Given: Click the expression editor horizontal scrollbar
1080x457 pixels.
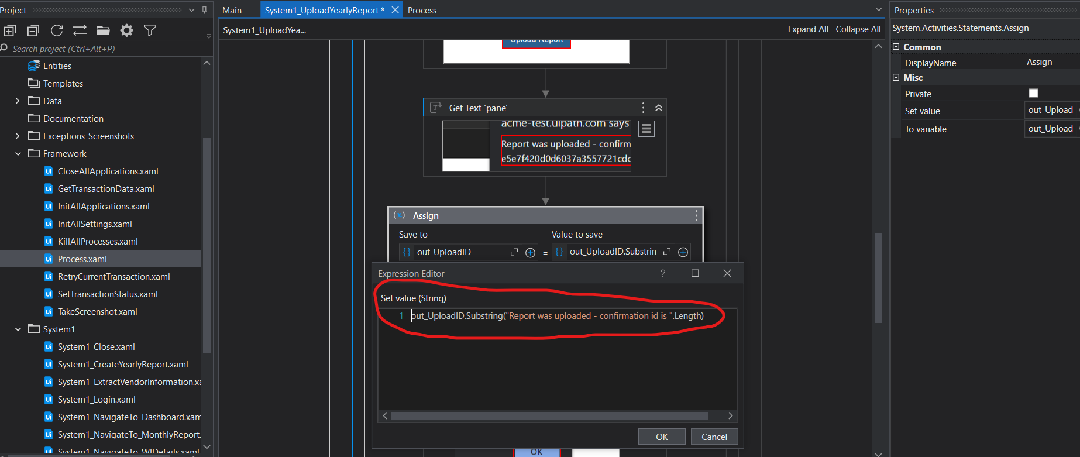Looking at the screenshot, I should point(550,415).
